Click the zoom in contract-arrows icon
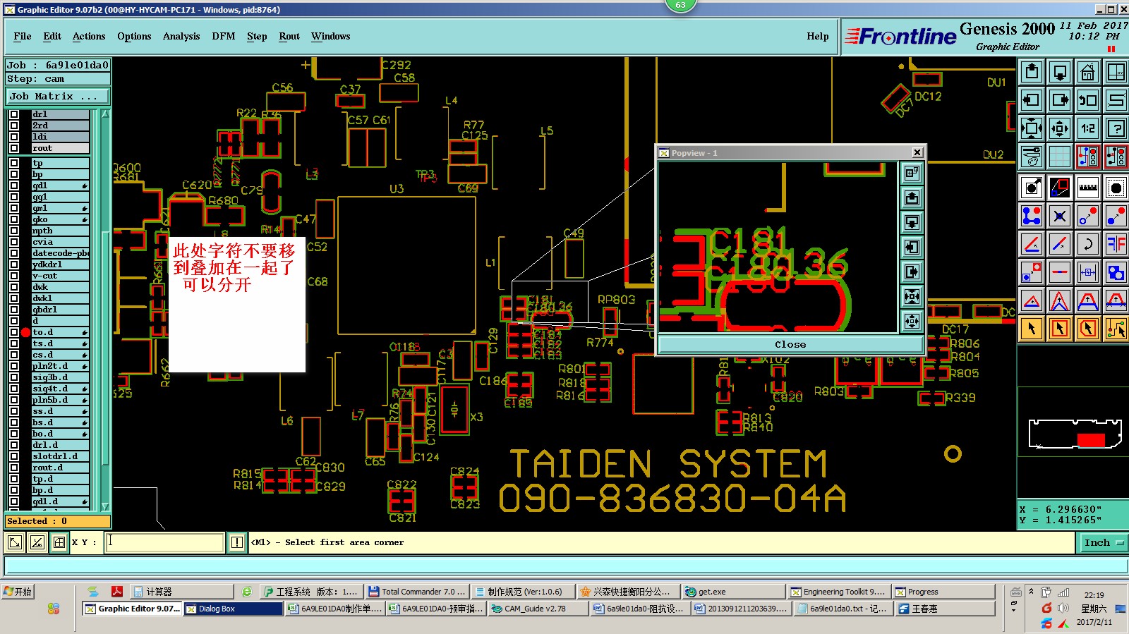This screenshot has width=1129, height=634. [1060, 128]
